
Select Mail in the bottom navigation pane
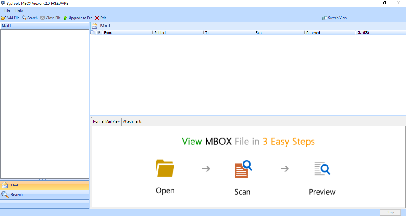pos(45,185)
